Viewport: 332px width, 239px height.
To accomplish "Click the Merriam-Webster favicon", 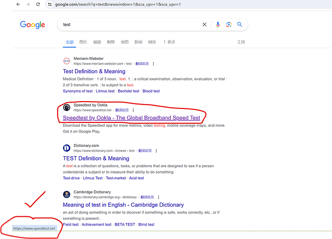I will tap(67, 61).
